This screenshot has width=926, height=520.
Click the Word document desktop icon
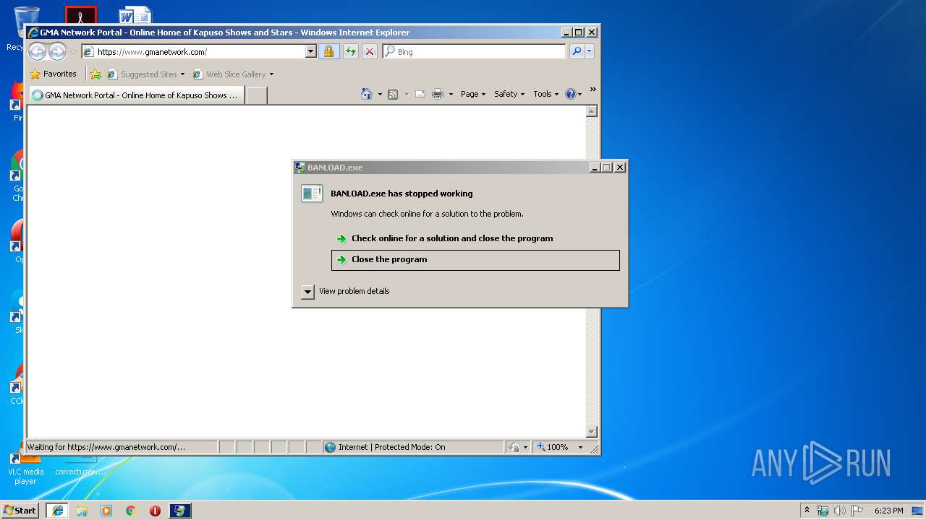135,15
